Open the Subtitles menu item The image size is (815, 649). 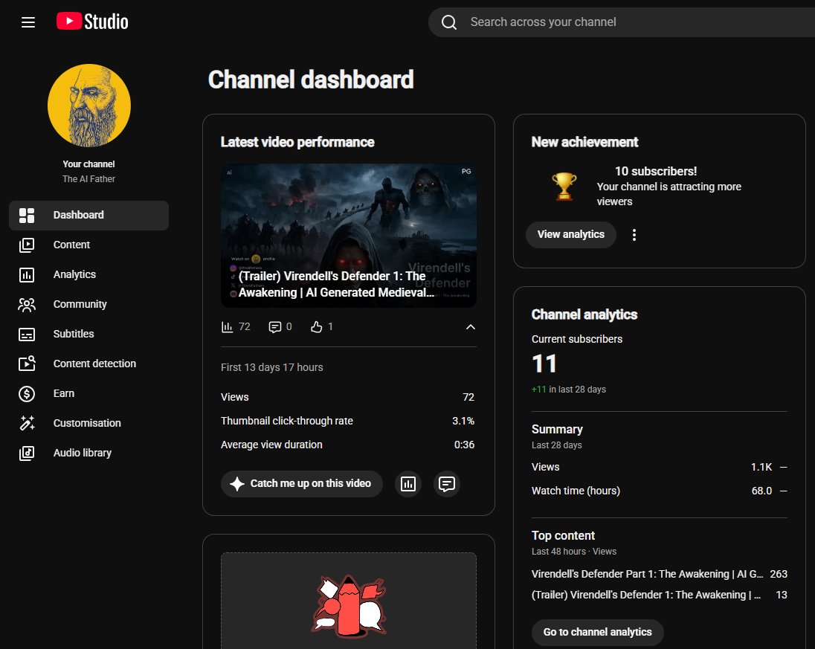89,334
